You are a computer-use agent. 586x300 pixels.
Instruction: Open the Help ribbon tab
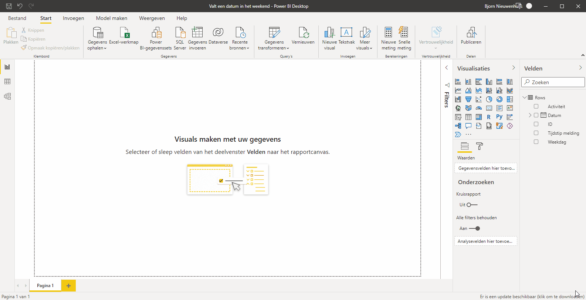pyautogui.click(x=182, y=18)
